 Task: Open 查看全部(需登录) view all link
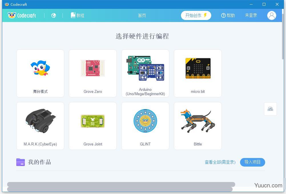[220, 162]
